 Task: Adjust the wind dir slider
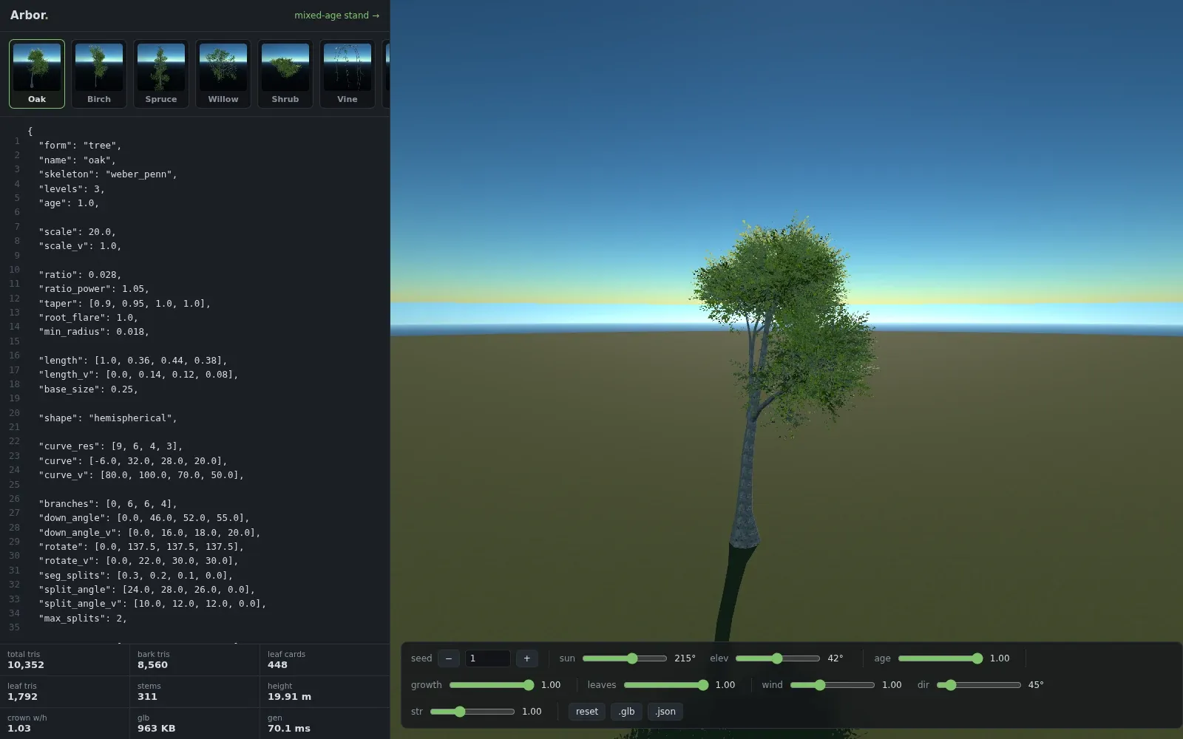979,685
